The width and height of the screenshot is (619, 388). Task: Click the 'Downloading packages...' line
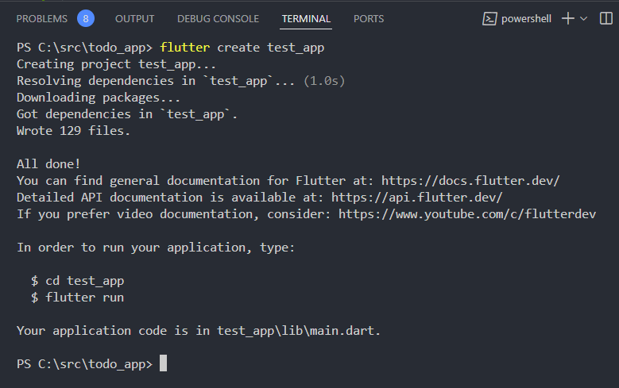click(99, 98)
